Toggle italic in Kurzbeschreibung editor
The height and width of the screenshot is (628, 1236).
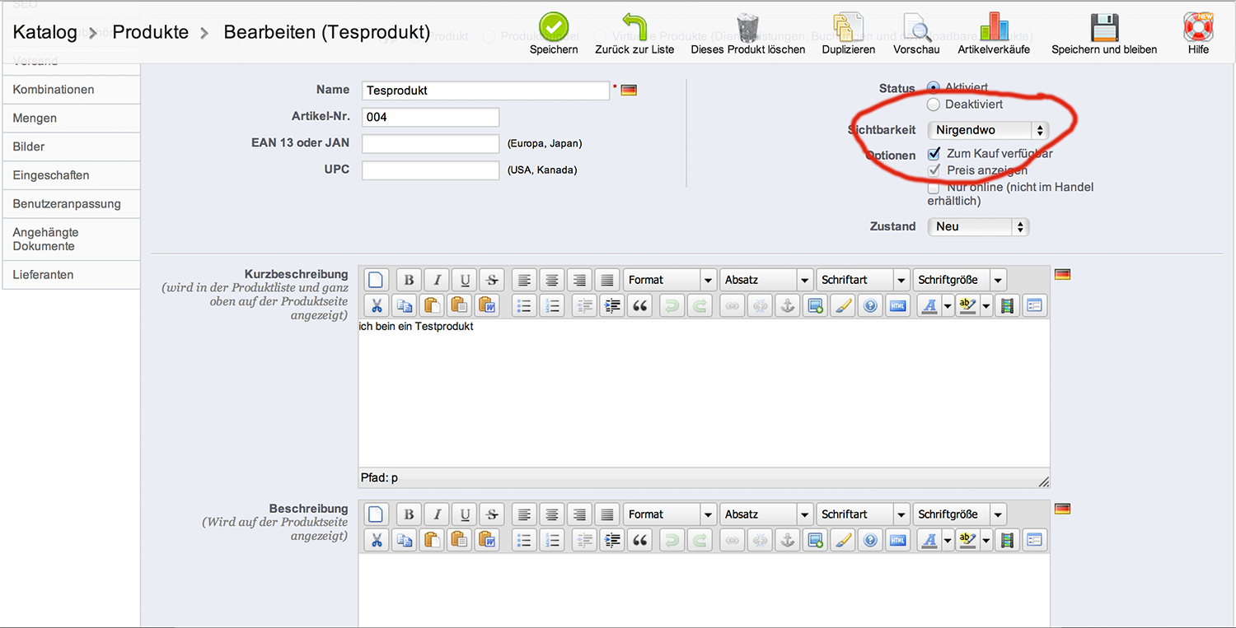[437, 280]
